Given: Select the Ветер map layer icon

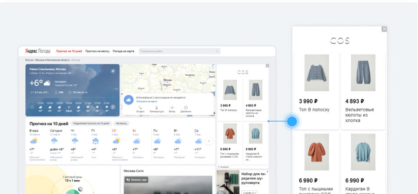Looking at the screenshot, I should tap(172, 107).
